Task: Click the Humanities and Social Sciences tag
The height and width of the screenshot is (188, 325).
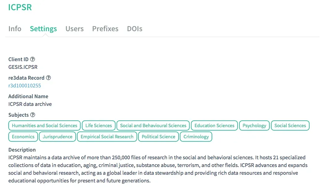Action: pos(44,126)
